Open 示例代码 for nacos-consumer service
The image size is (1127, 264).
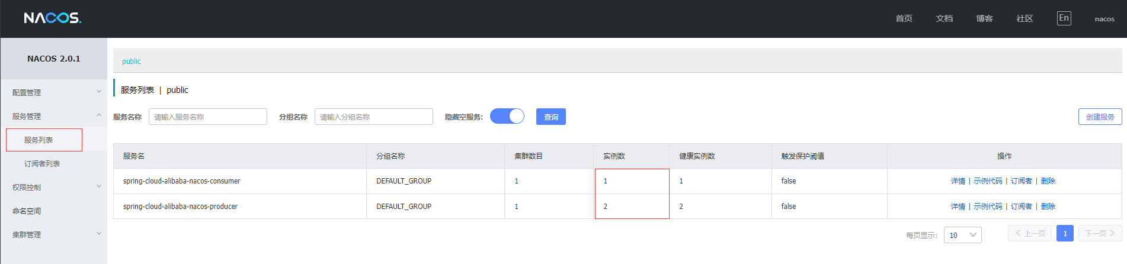coord(988,181)
